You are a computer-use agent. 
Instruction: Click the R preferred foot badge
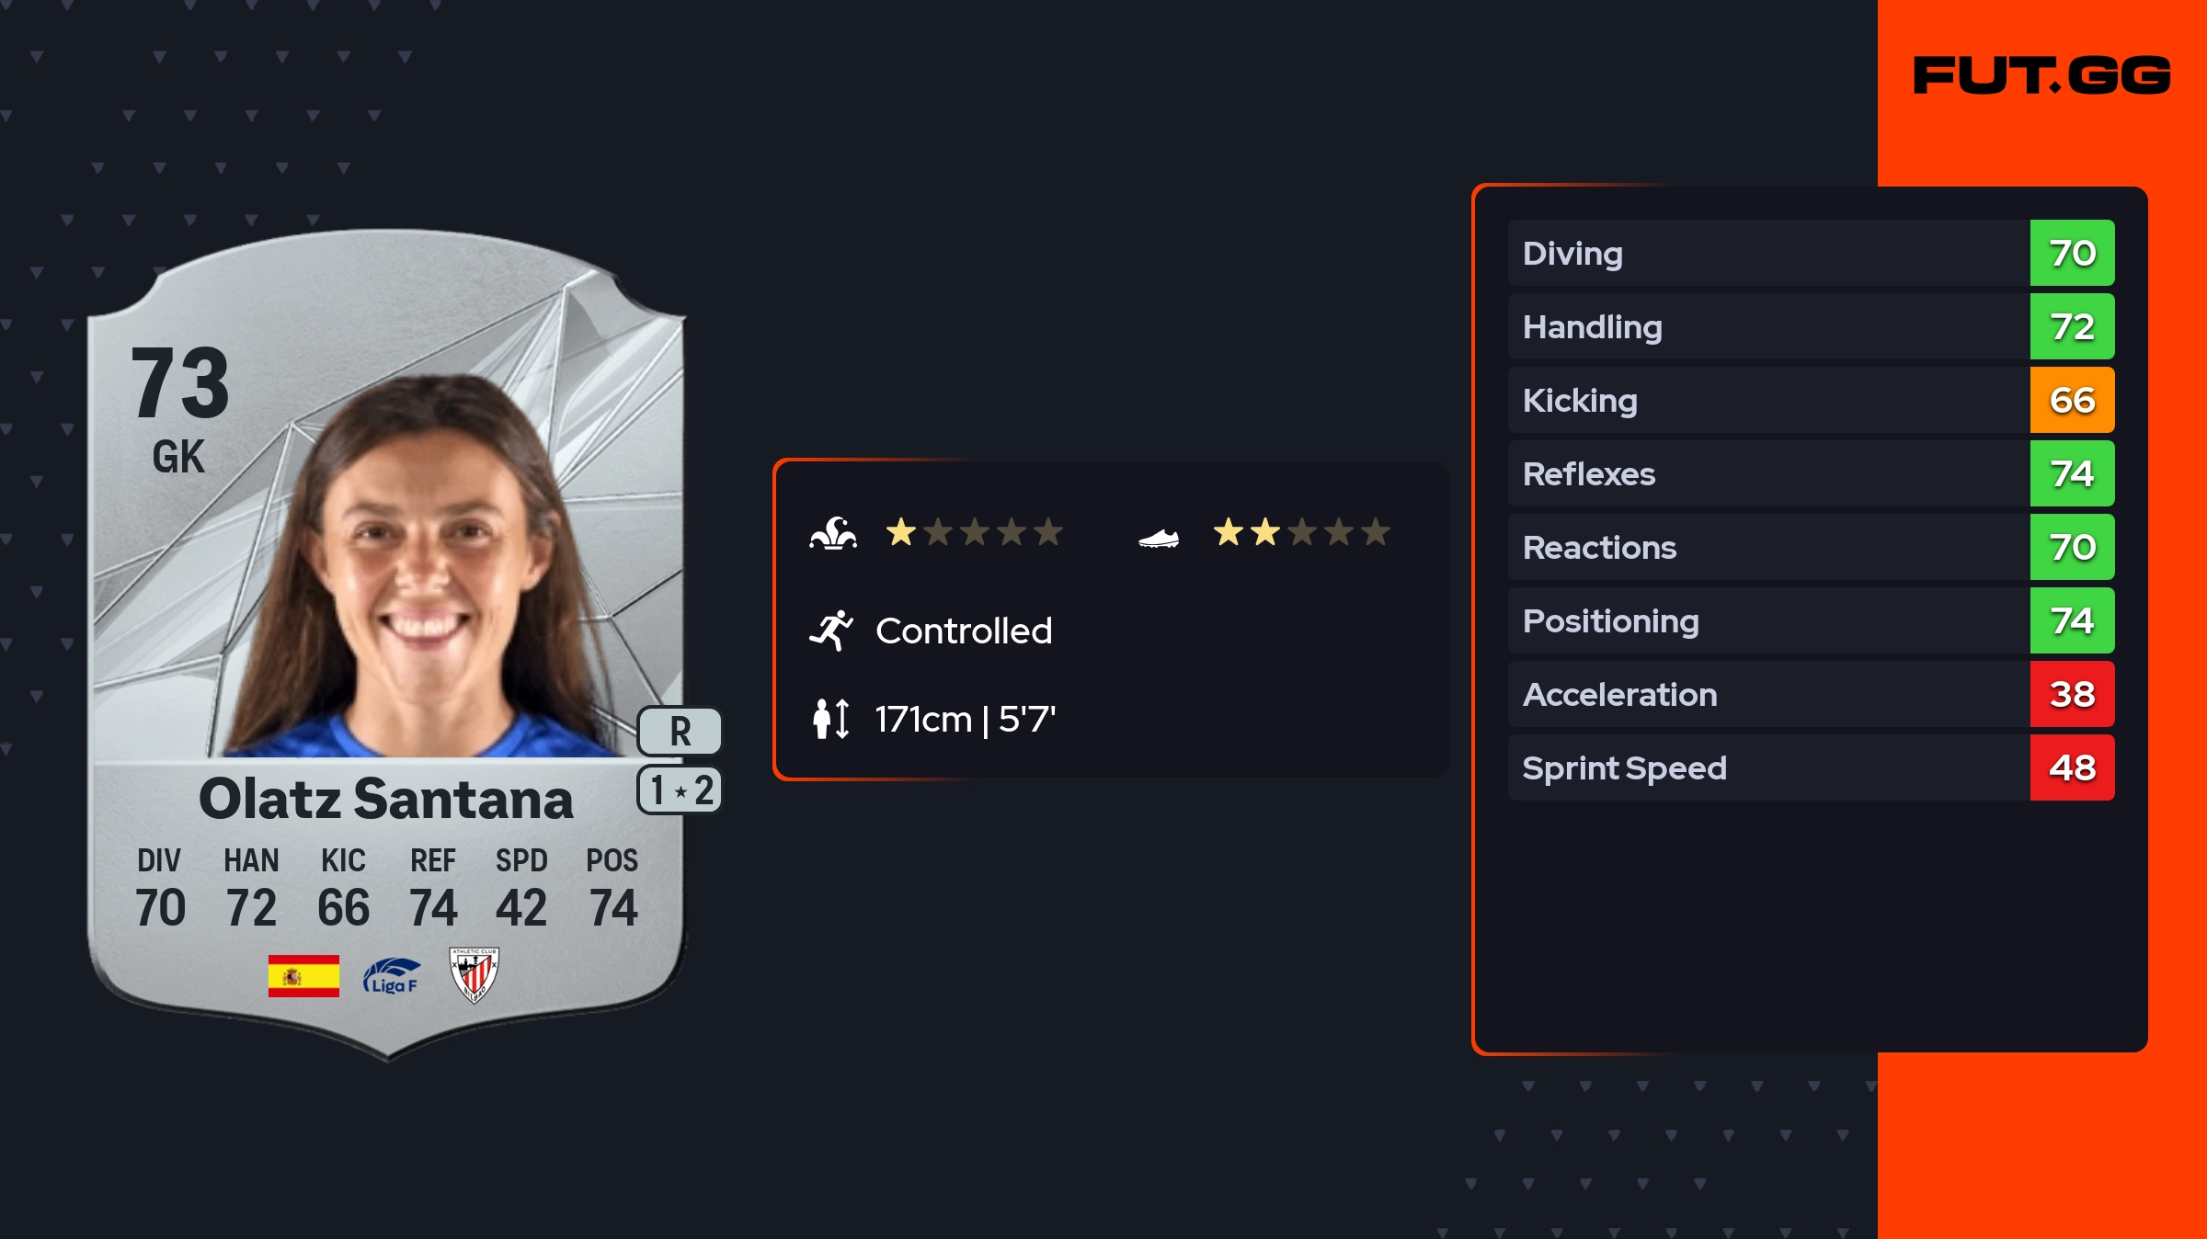pos(680,732)
